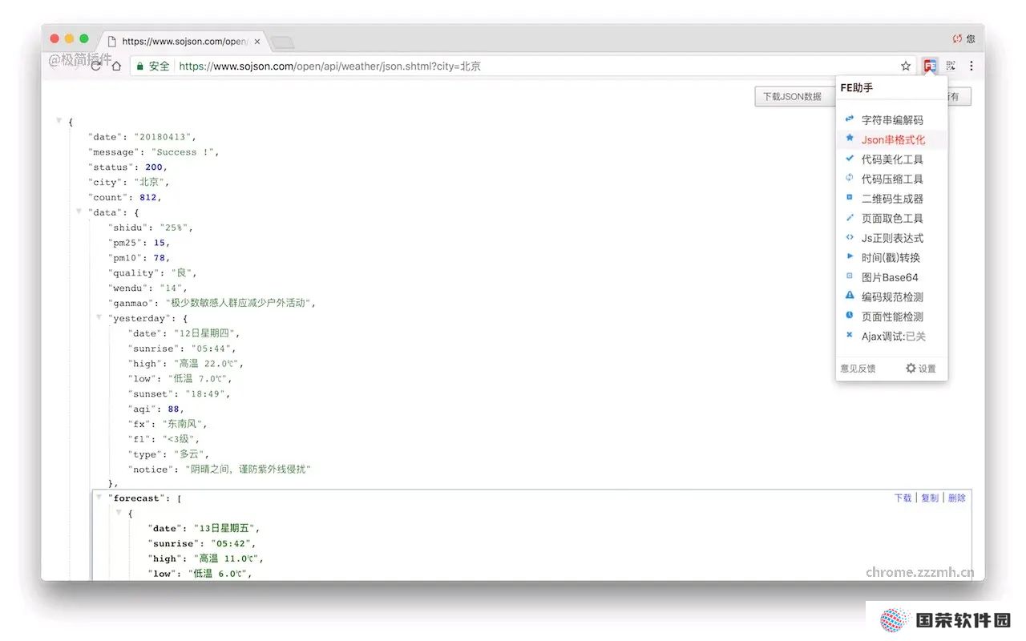The height and width of the screenshot is (641, 1026).
Task: Open 代码压缩工具
Action: tap(891, 179)
